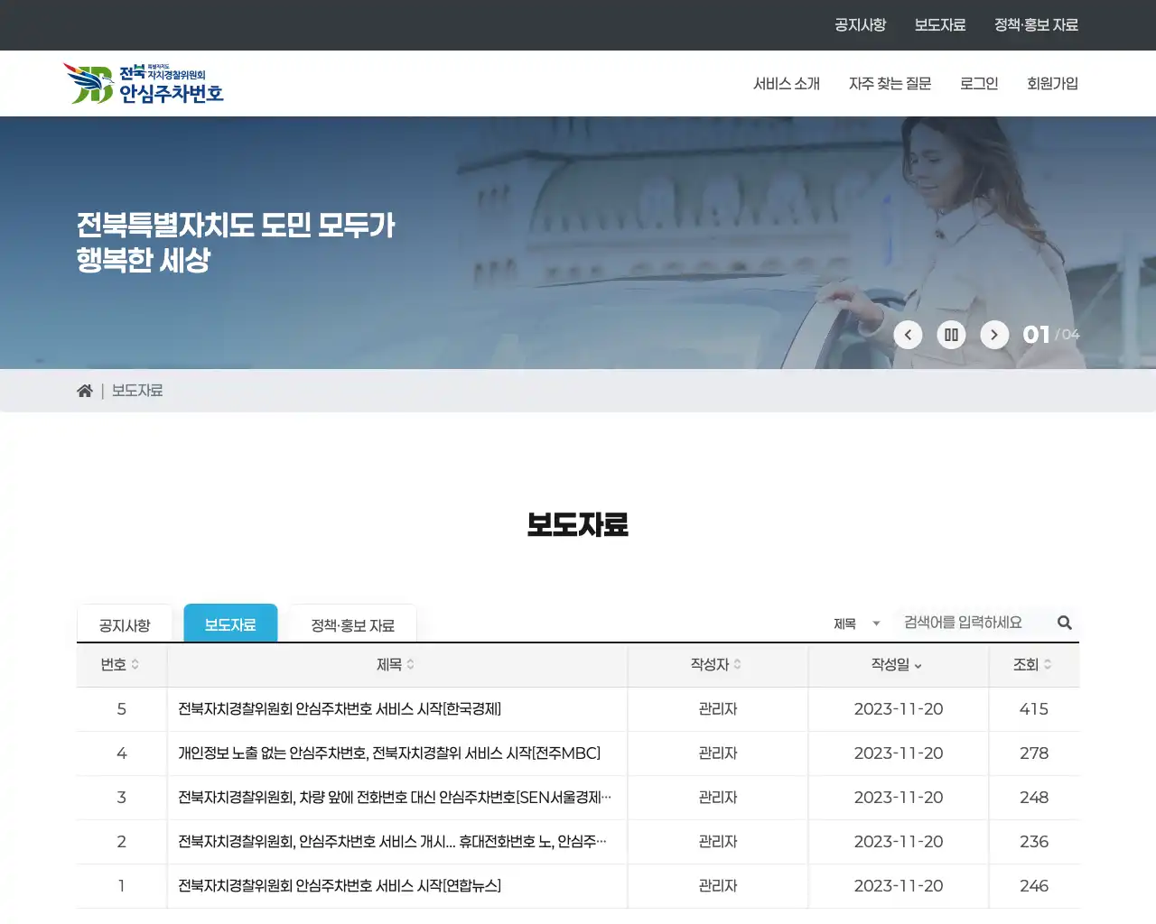1156x924 pixels.
Task: Go to the previous banner slide
Action: tap(908, 334)
